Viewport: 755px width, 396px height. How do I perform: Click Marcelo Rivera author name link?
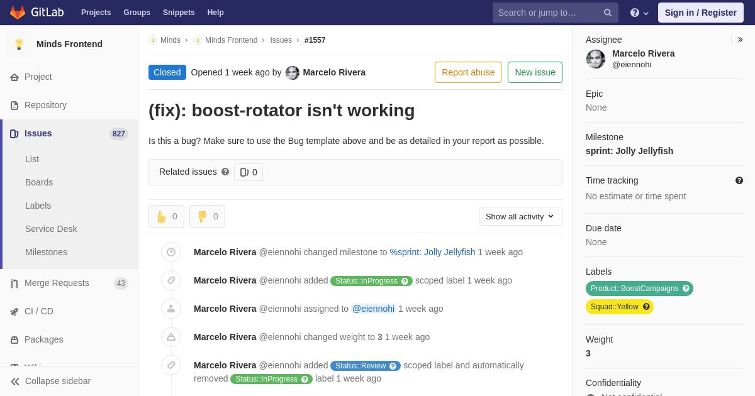pos(334,72)
